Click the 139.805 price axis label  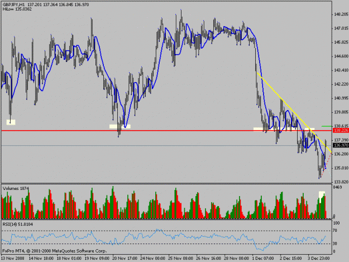coord(341,112)
